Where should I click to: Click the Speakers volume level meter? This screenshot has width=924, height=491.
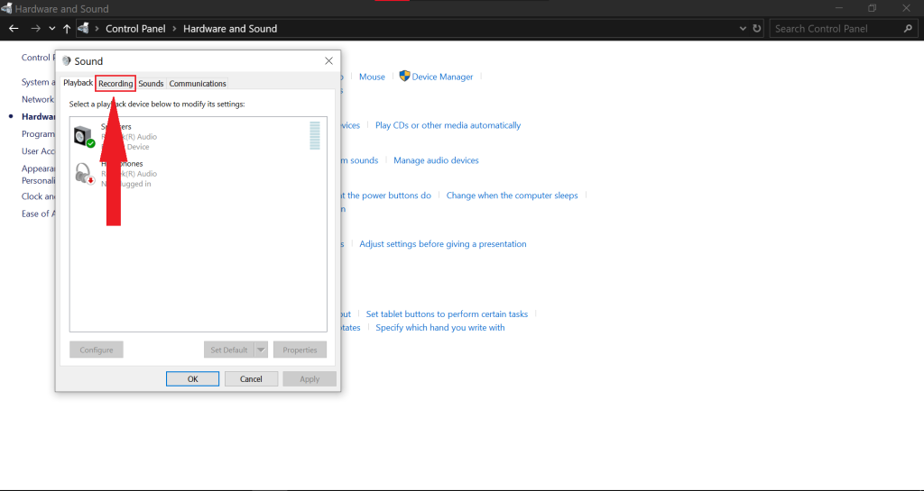(x=315, y=135)
